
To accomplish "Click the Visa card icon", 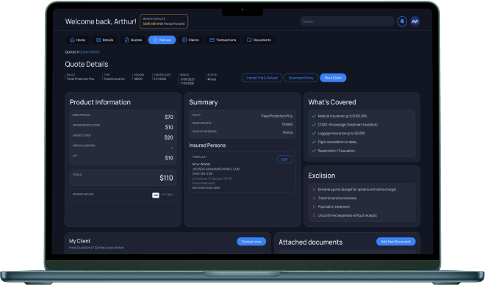I will point(156,195).
